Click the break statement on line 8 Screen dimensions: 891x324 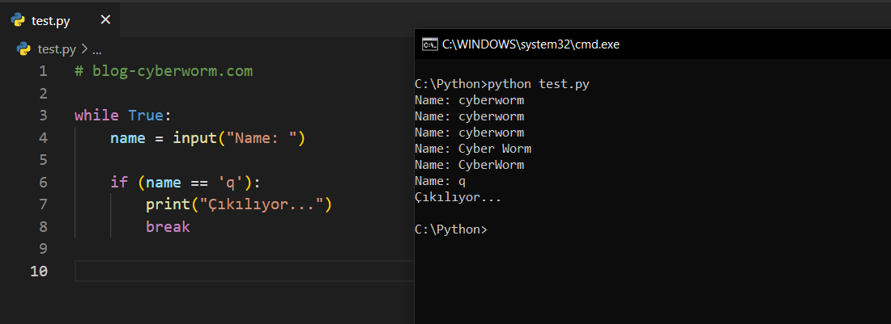(x=168, y=227)
